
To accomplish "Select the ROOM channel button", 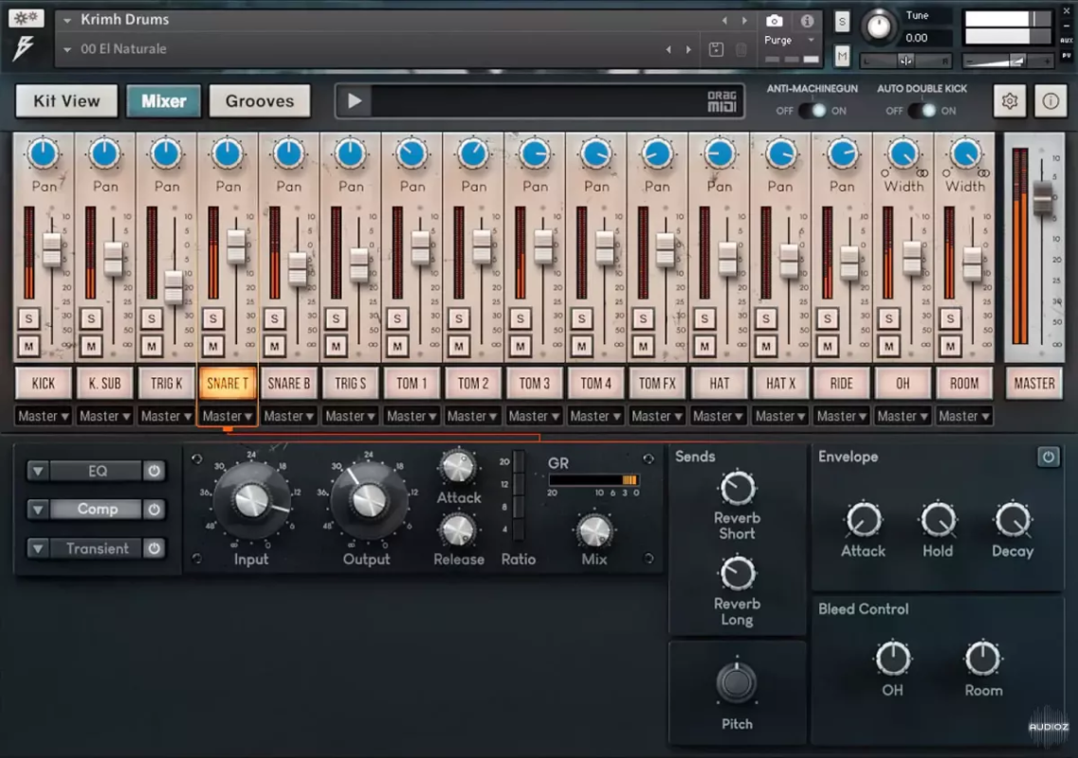I will coord(964,384).
